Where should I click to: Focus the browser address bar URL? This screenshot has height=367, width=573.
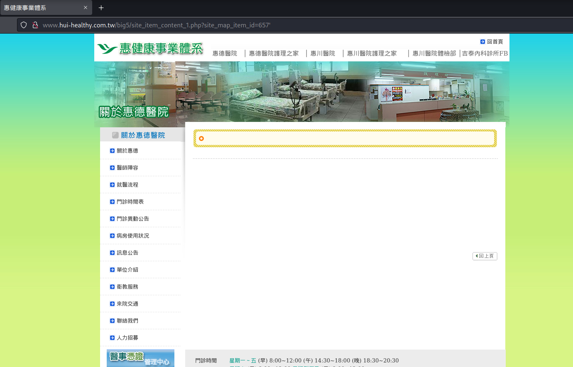[x=157, y=25]
